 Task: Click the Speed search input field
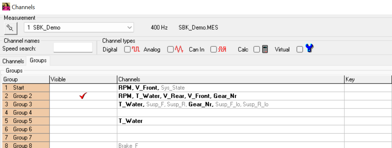[73, 48]
